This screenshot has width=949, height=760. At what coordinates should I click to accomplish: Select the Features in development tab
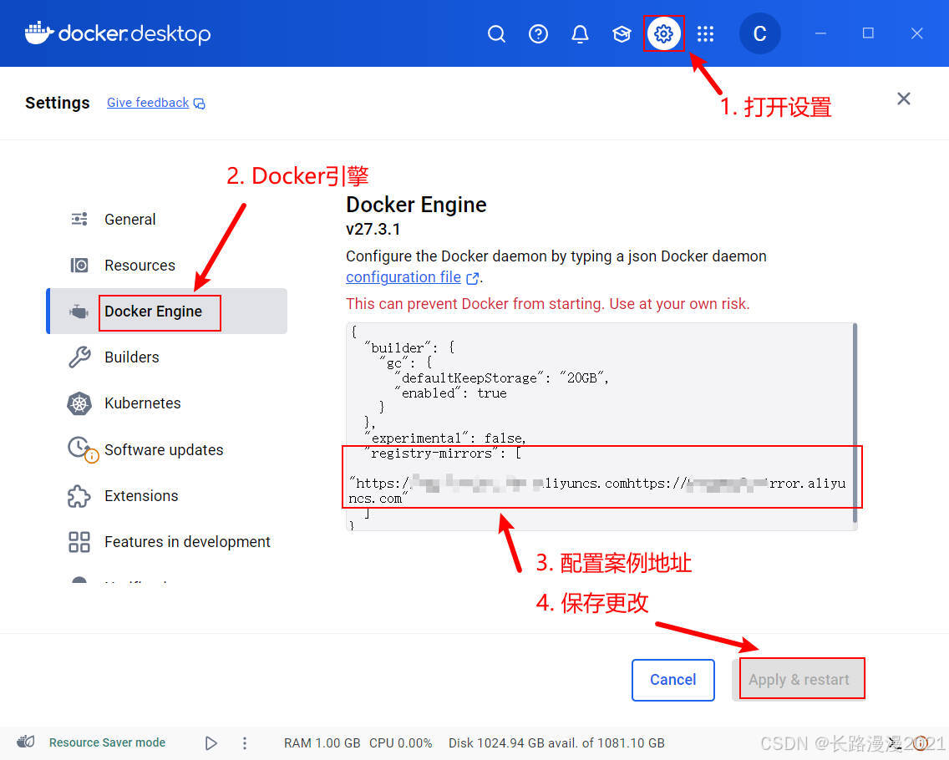tap(167, 541)
